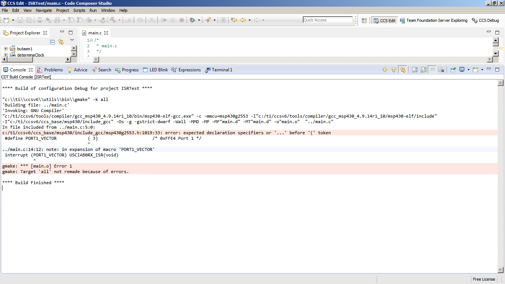This screenshot has height=284, width=505.
Task: Expand the butasm1 project node
Action: click(x=6, y=49)
